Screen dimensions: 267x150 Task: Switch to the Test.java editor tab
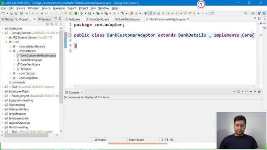tap(73, 20)
